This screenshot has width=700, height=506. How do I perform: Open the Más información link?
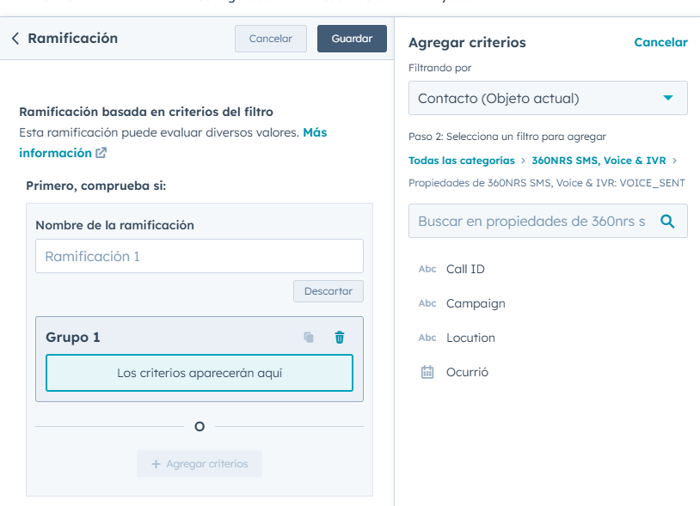tap(314, 133)
